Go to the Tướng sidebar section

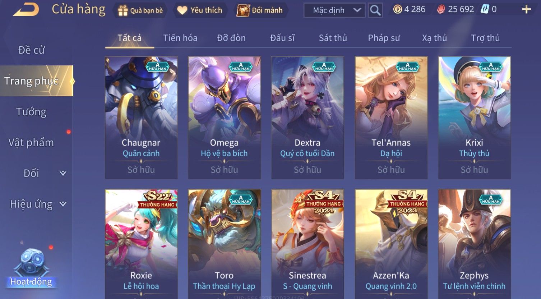pyautogui.click(x=31, y=112)
